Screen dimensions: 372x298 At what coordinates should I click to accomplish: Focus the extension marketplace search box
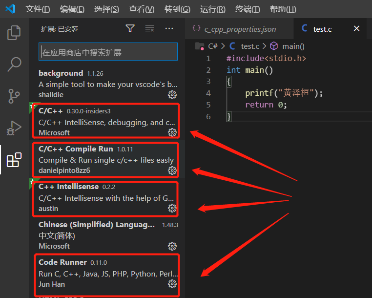click(108, 52)
